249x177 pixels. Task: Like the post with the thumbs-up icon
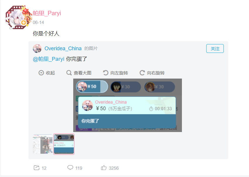tap(104, 168)
